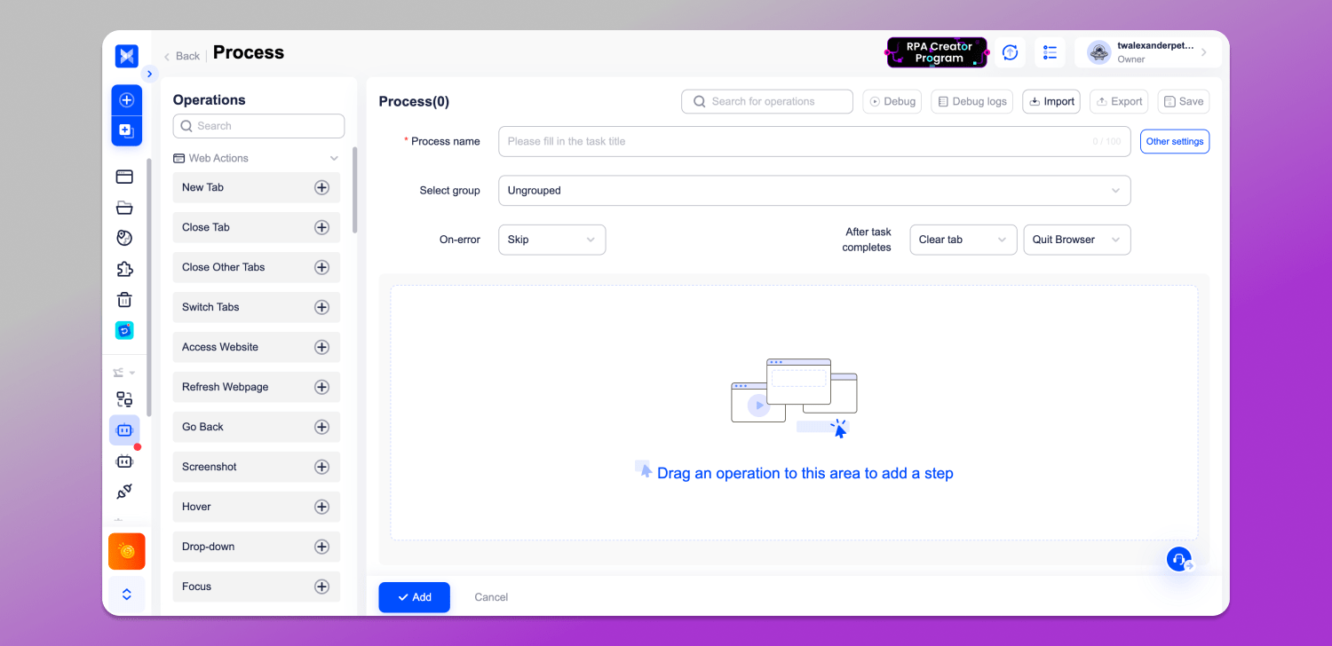This screenshot has width=1332, height=646.
Task: Open the On-error Skip dropdown
Action: 551,240
